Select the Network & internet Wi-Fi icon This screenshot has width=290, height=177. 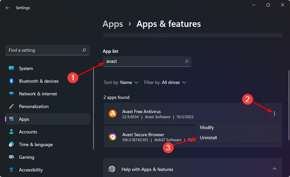point(11,94)
